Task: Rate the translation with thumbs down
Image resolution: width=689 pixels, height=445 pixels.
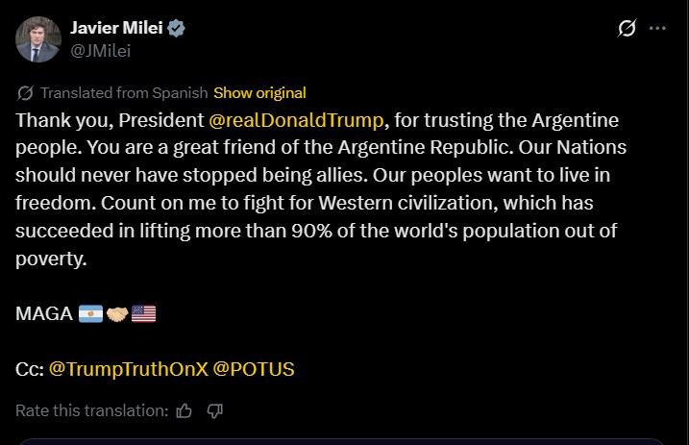Action: 215,410
